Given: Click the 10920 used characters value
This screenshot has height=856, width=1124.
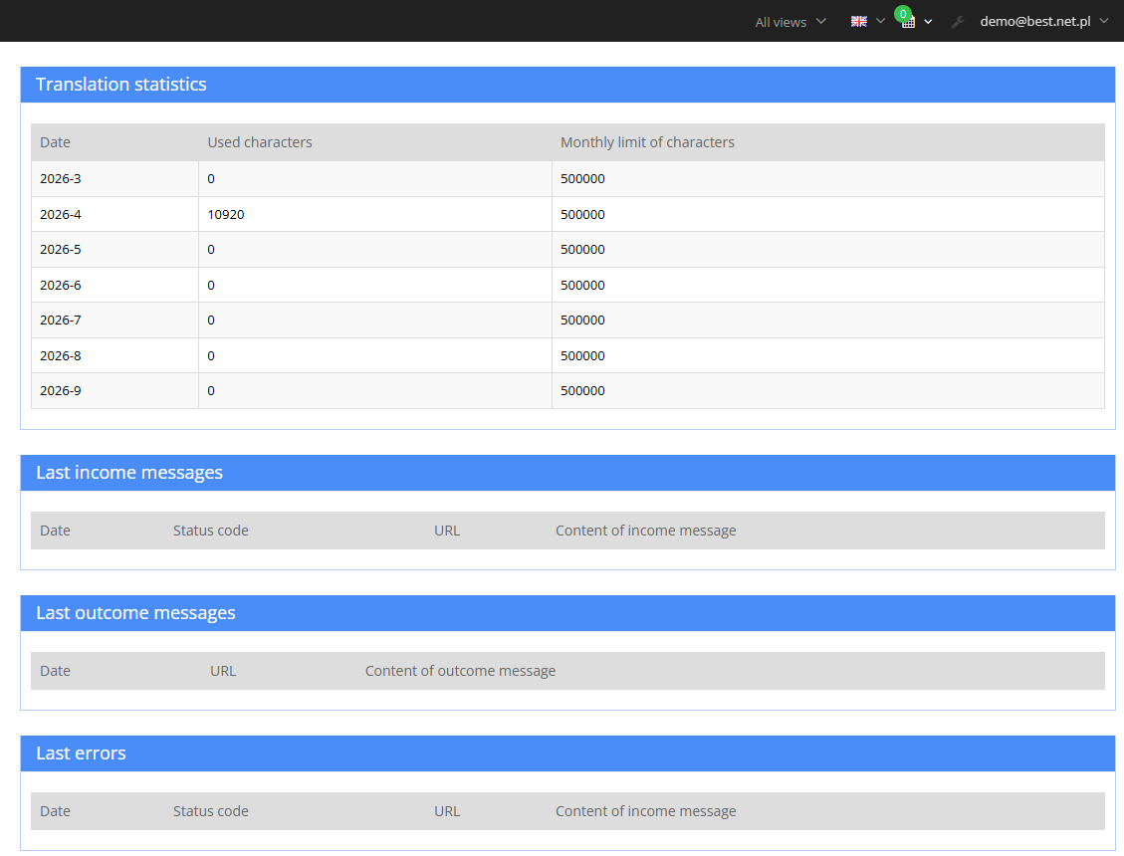Looking at the screenshot, I should (x=226, y=214).
